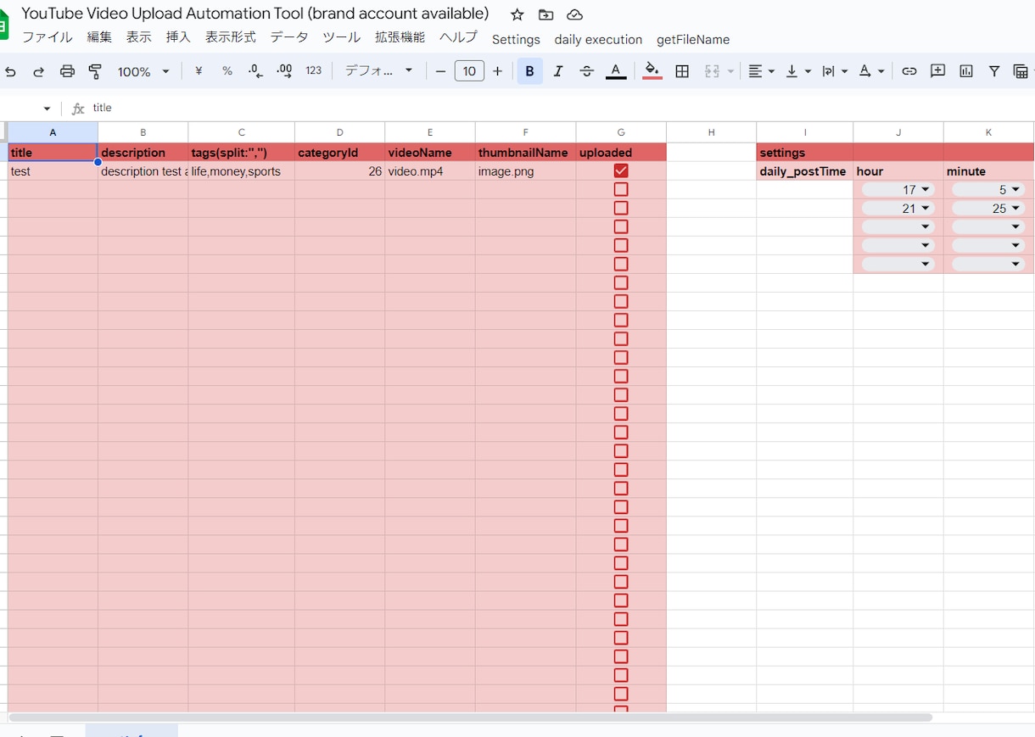
Task: Click the formula bar containing title
Action: click(x=560, y=109)
